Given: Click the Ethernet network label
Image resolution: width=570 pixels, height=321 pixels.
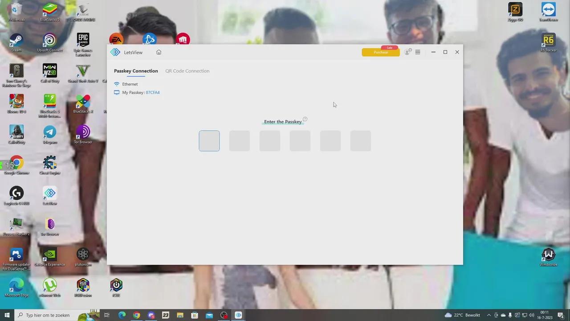Looking at the screenshot, I should [x=130, y=84].
